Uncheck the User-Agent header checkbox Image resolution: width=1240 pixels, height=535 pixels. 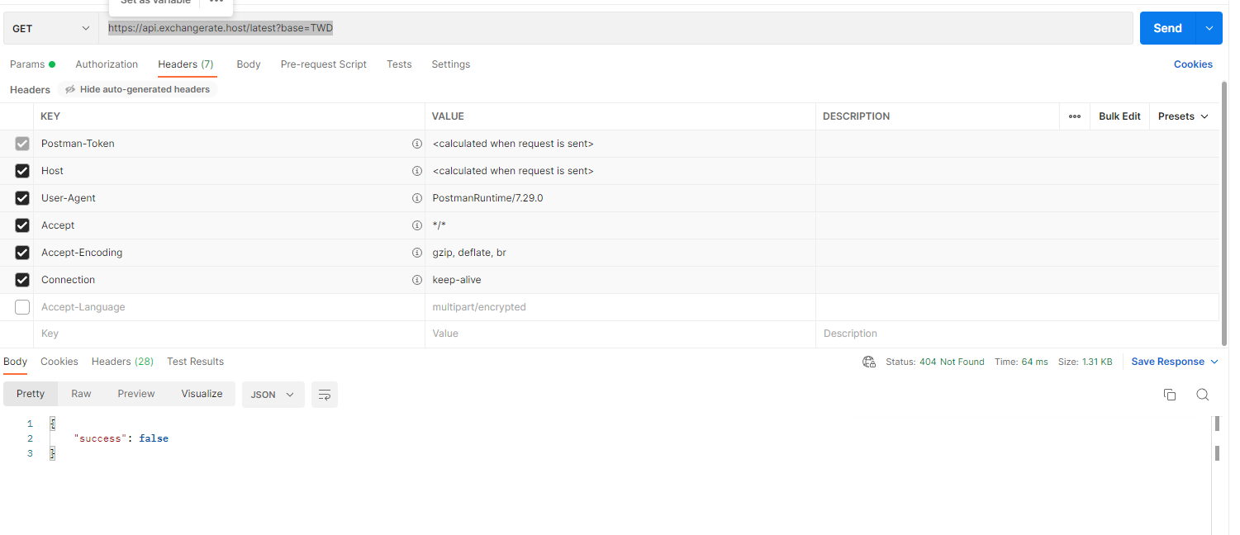tap(22, 198)
